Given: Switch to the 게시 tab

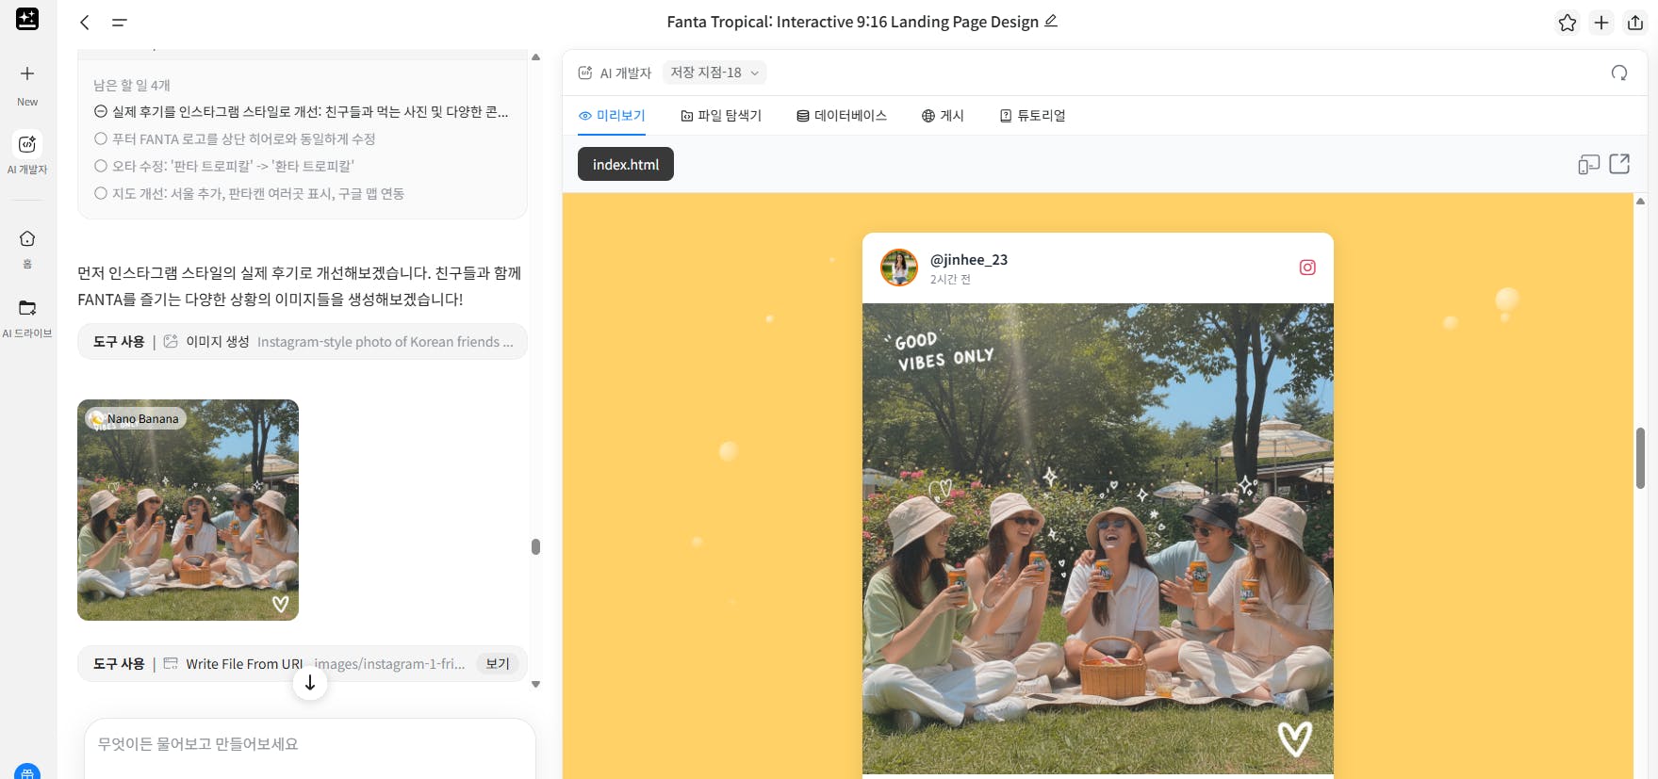Looking at the screenshot, I should [x=943, y=115].
